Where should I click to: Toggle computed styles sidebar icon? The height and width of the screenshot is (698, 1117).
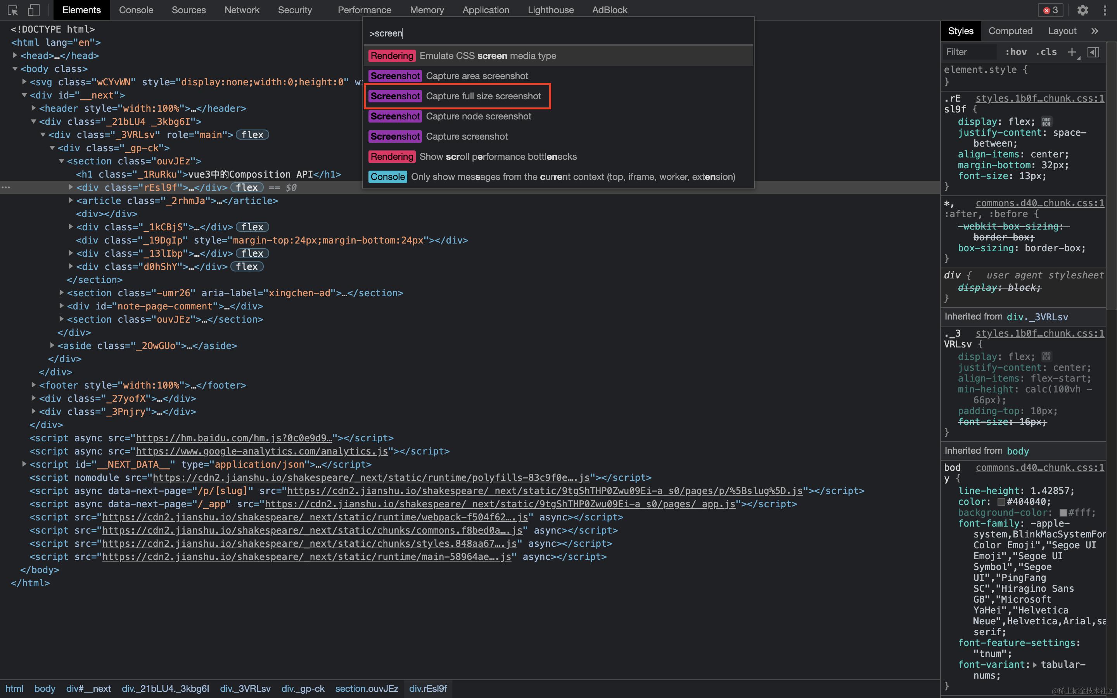[x=1093, y=52]
